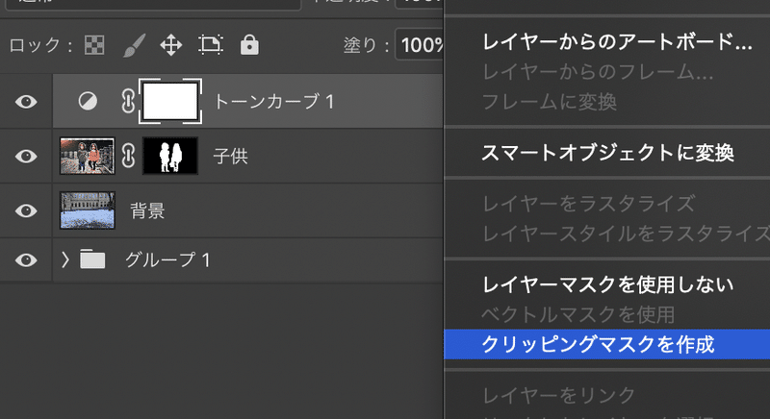The height and width of the screenshot is (419, 770).
Task: Click the グループ 1 folder icon
Action: point(92,259)
